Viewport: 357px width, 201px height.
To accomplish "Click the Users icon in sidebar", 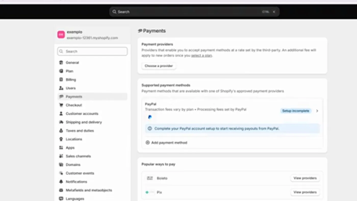I will click(x=61, y=88).
